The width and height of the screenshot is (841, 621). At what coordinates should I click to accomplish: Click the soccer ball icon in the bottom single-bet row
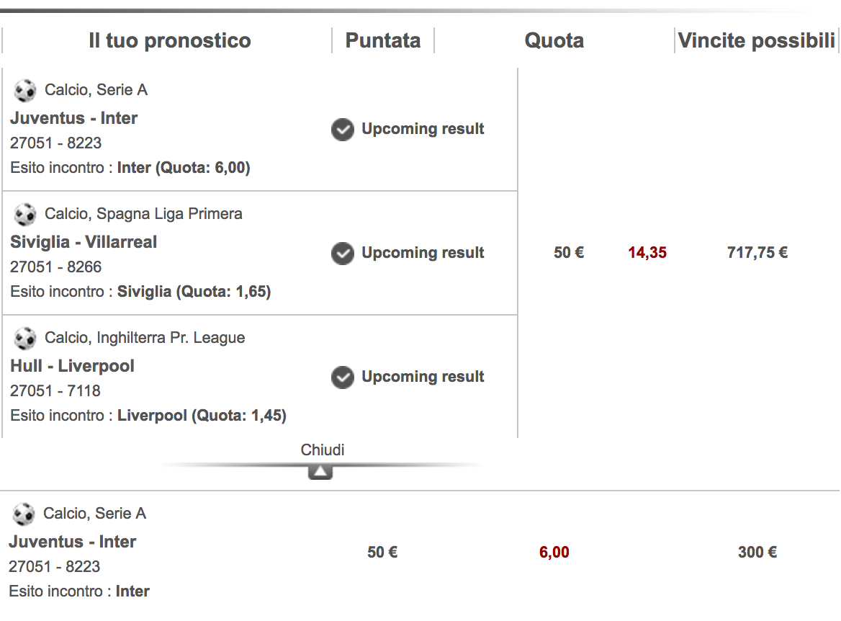point(24,514)
